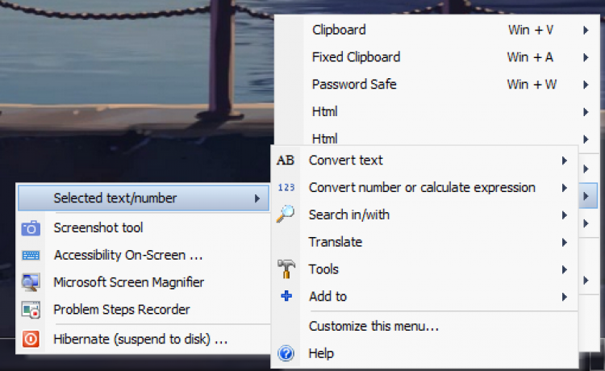Click the 123 number conversion icon
This screenshot has height=371, width=605.
point(286,188)
